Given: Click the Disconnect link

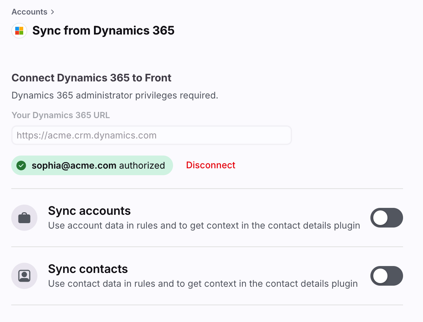Looking at the screenshot, I should (x=211, y=165).
